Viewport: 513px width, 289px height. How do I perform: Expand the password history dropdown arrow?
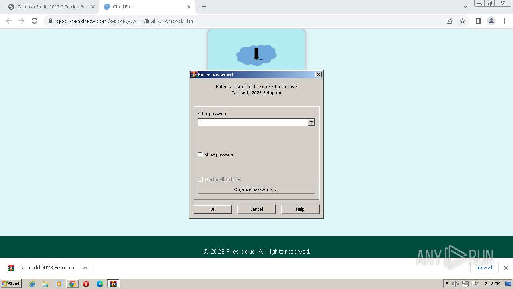(x=311, y=122)
